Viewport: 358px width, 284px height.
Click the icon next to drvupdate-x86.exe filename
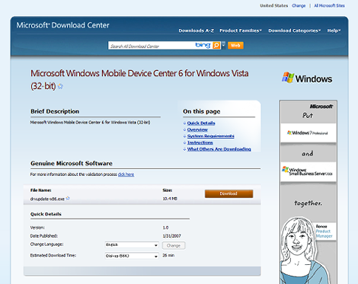coord(68,198)
